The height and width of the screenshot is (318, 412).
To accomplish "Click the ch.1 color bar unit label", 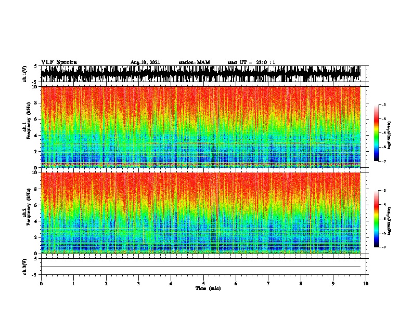I will click(389, 136).
